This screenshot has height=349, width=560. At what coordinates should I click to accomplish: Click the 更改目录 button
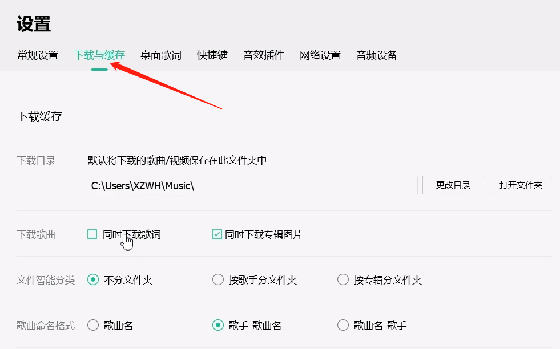click(453, 185)
